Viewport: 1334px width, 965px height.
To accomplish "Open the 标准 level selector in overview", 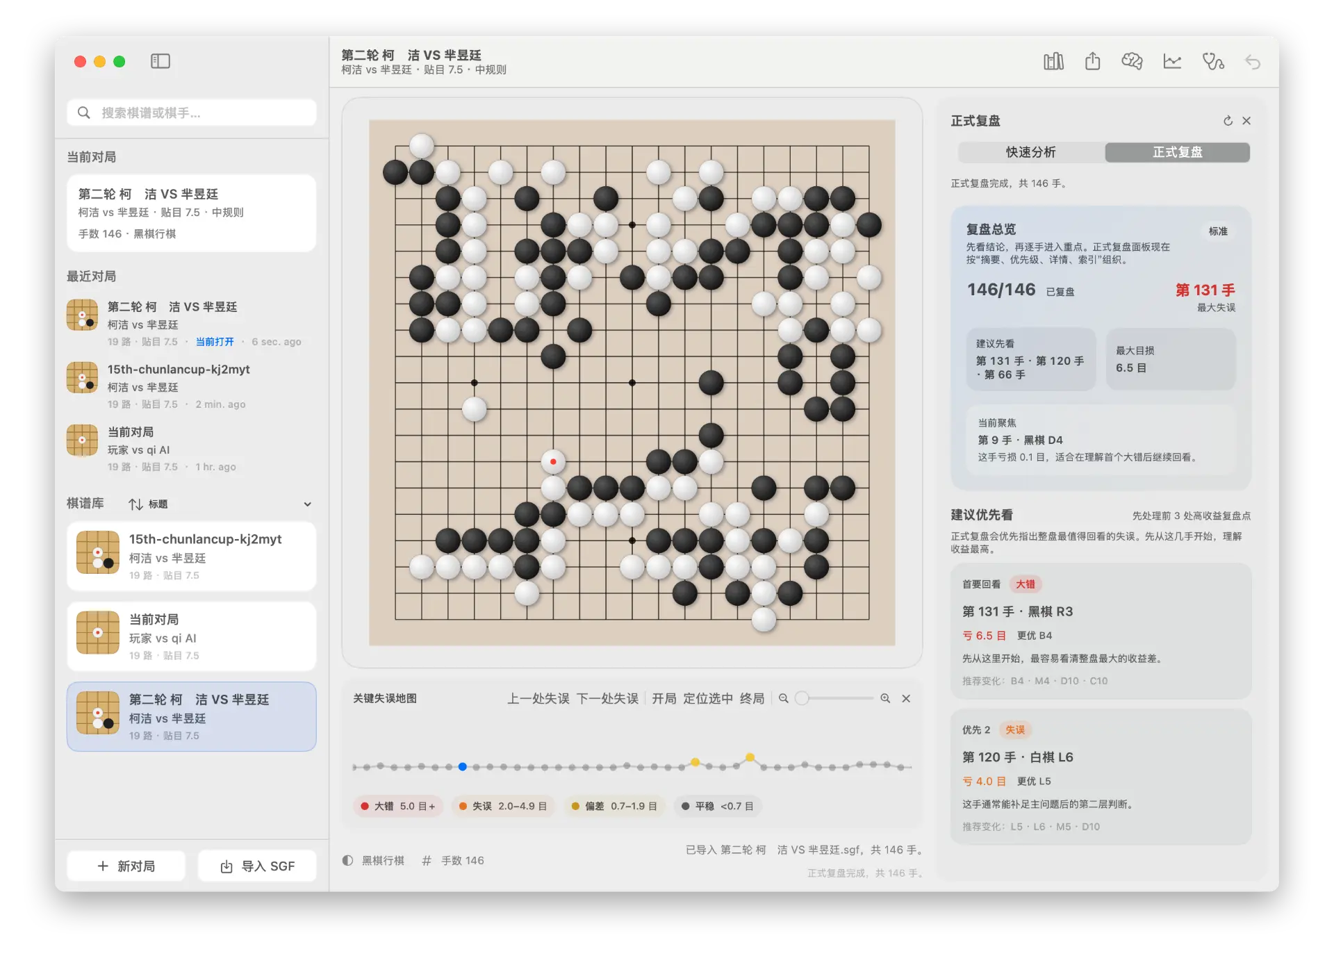I will pos(1217,231).
